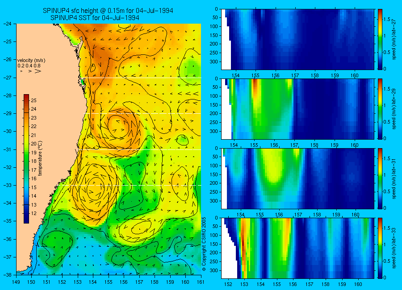This screenshot has height=290, width=402.
Task: Click the 100 depth label on lat=-33 panel
Action: click(214, 235)
